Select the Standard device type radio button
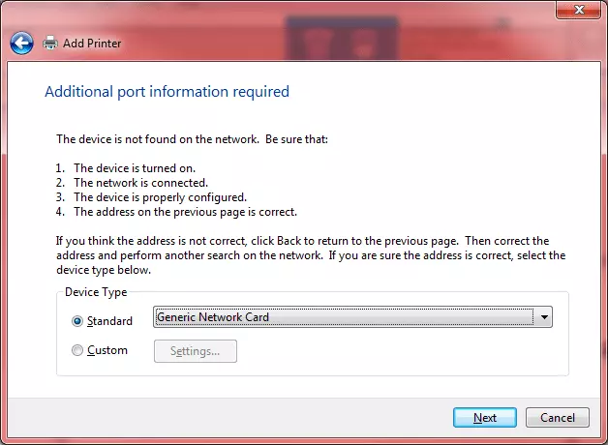 click(x=77, y=321)
